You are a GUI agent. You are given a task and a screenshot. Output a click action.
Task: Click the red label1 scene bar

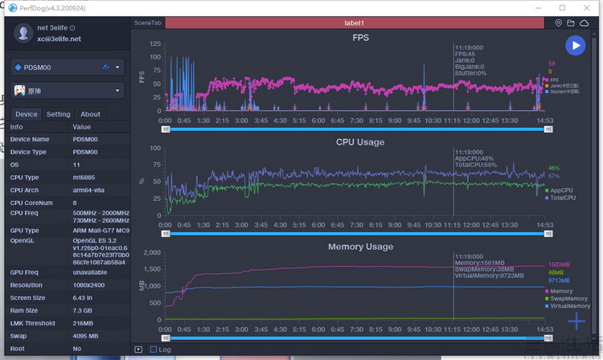click(355, 23)
